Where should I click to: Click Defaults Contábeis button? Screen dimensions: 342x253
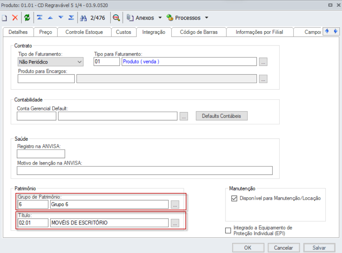click(x=221, y=116)
